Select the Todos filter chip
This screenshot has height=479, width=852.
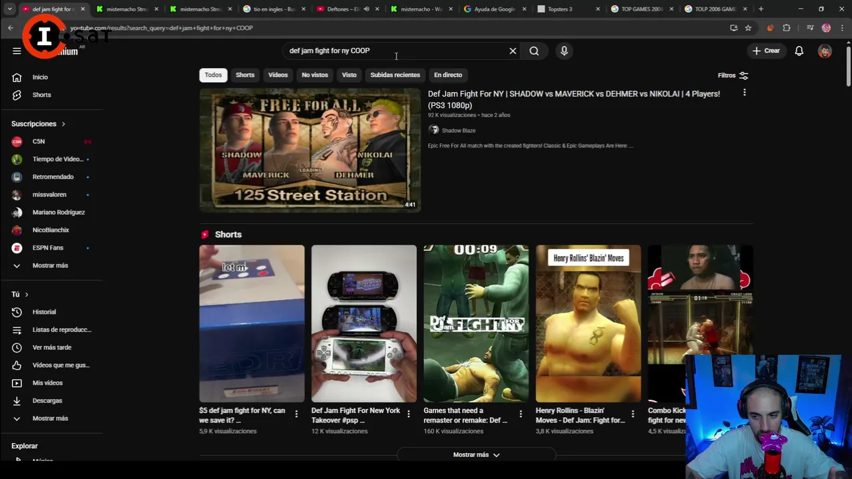point(213,75)
